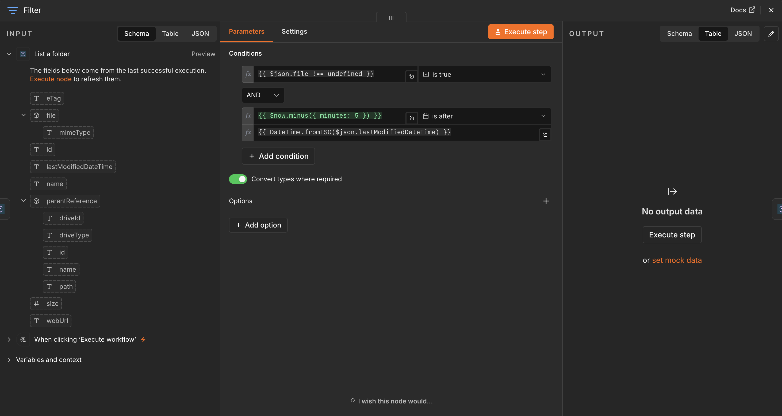
Task: Click the T icon of eTag field
Action: 36,98
